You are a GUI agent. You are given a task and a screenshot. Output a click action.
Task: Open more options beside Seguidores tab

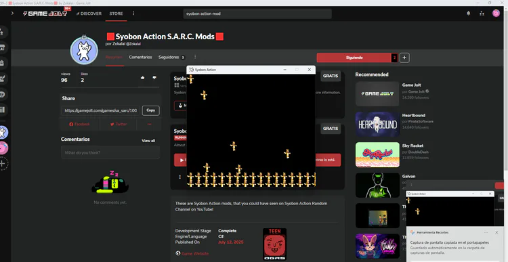tap(195, 57)
